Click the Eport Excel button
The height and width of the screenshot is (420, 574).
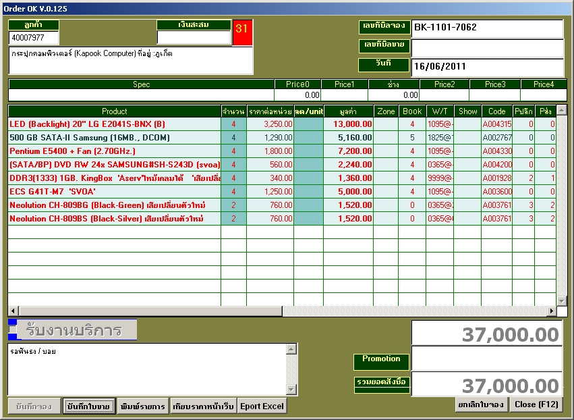coord(262,406)
